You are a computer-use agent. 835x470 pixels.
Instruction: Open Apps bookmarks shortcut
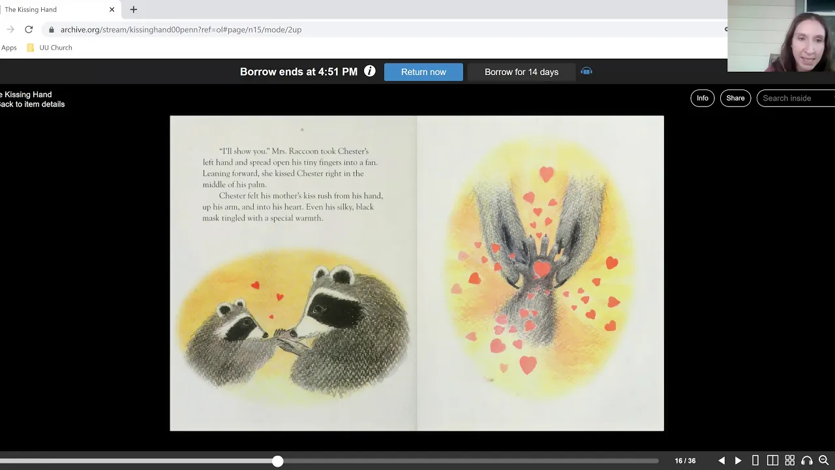(x=8, y=48)
